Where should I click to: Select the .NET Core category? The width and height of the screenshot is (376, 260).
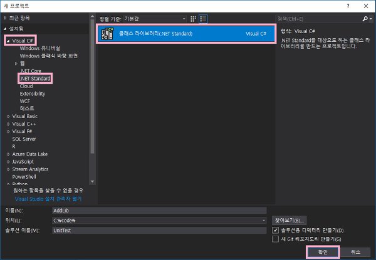point(31,71)
